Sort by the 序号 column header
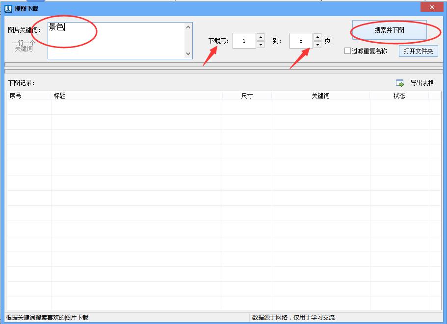This screenshot has height=324, width=447. (x=28, y=96)
